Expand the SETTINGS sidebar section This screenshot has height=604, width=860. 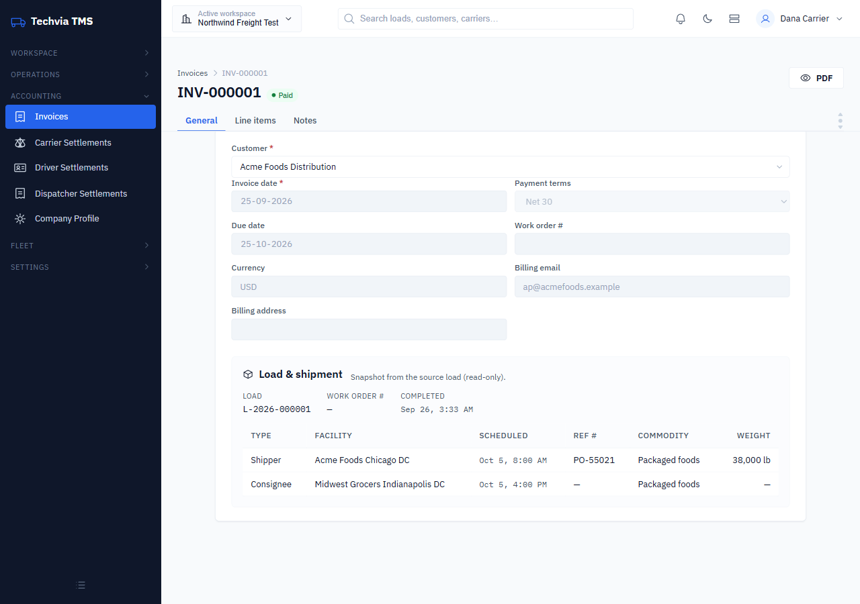[81, 267]
